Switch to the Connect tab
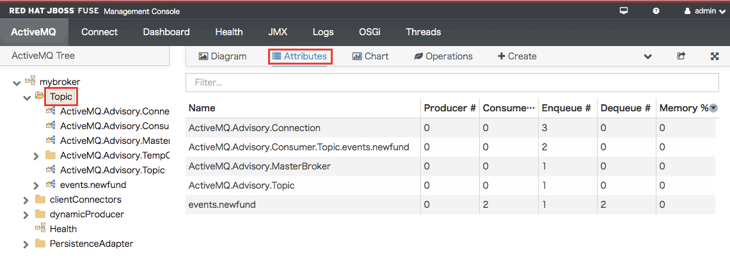 coord(99,32)
